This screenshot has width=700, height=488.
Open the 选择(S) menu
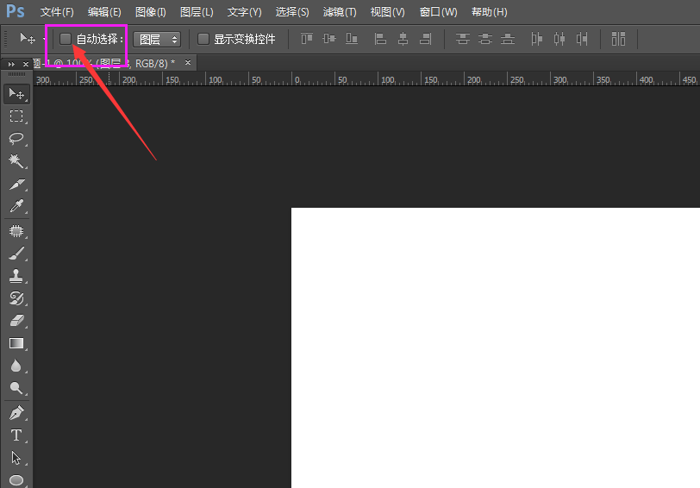tap(292, 12)
